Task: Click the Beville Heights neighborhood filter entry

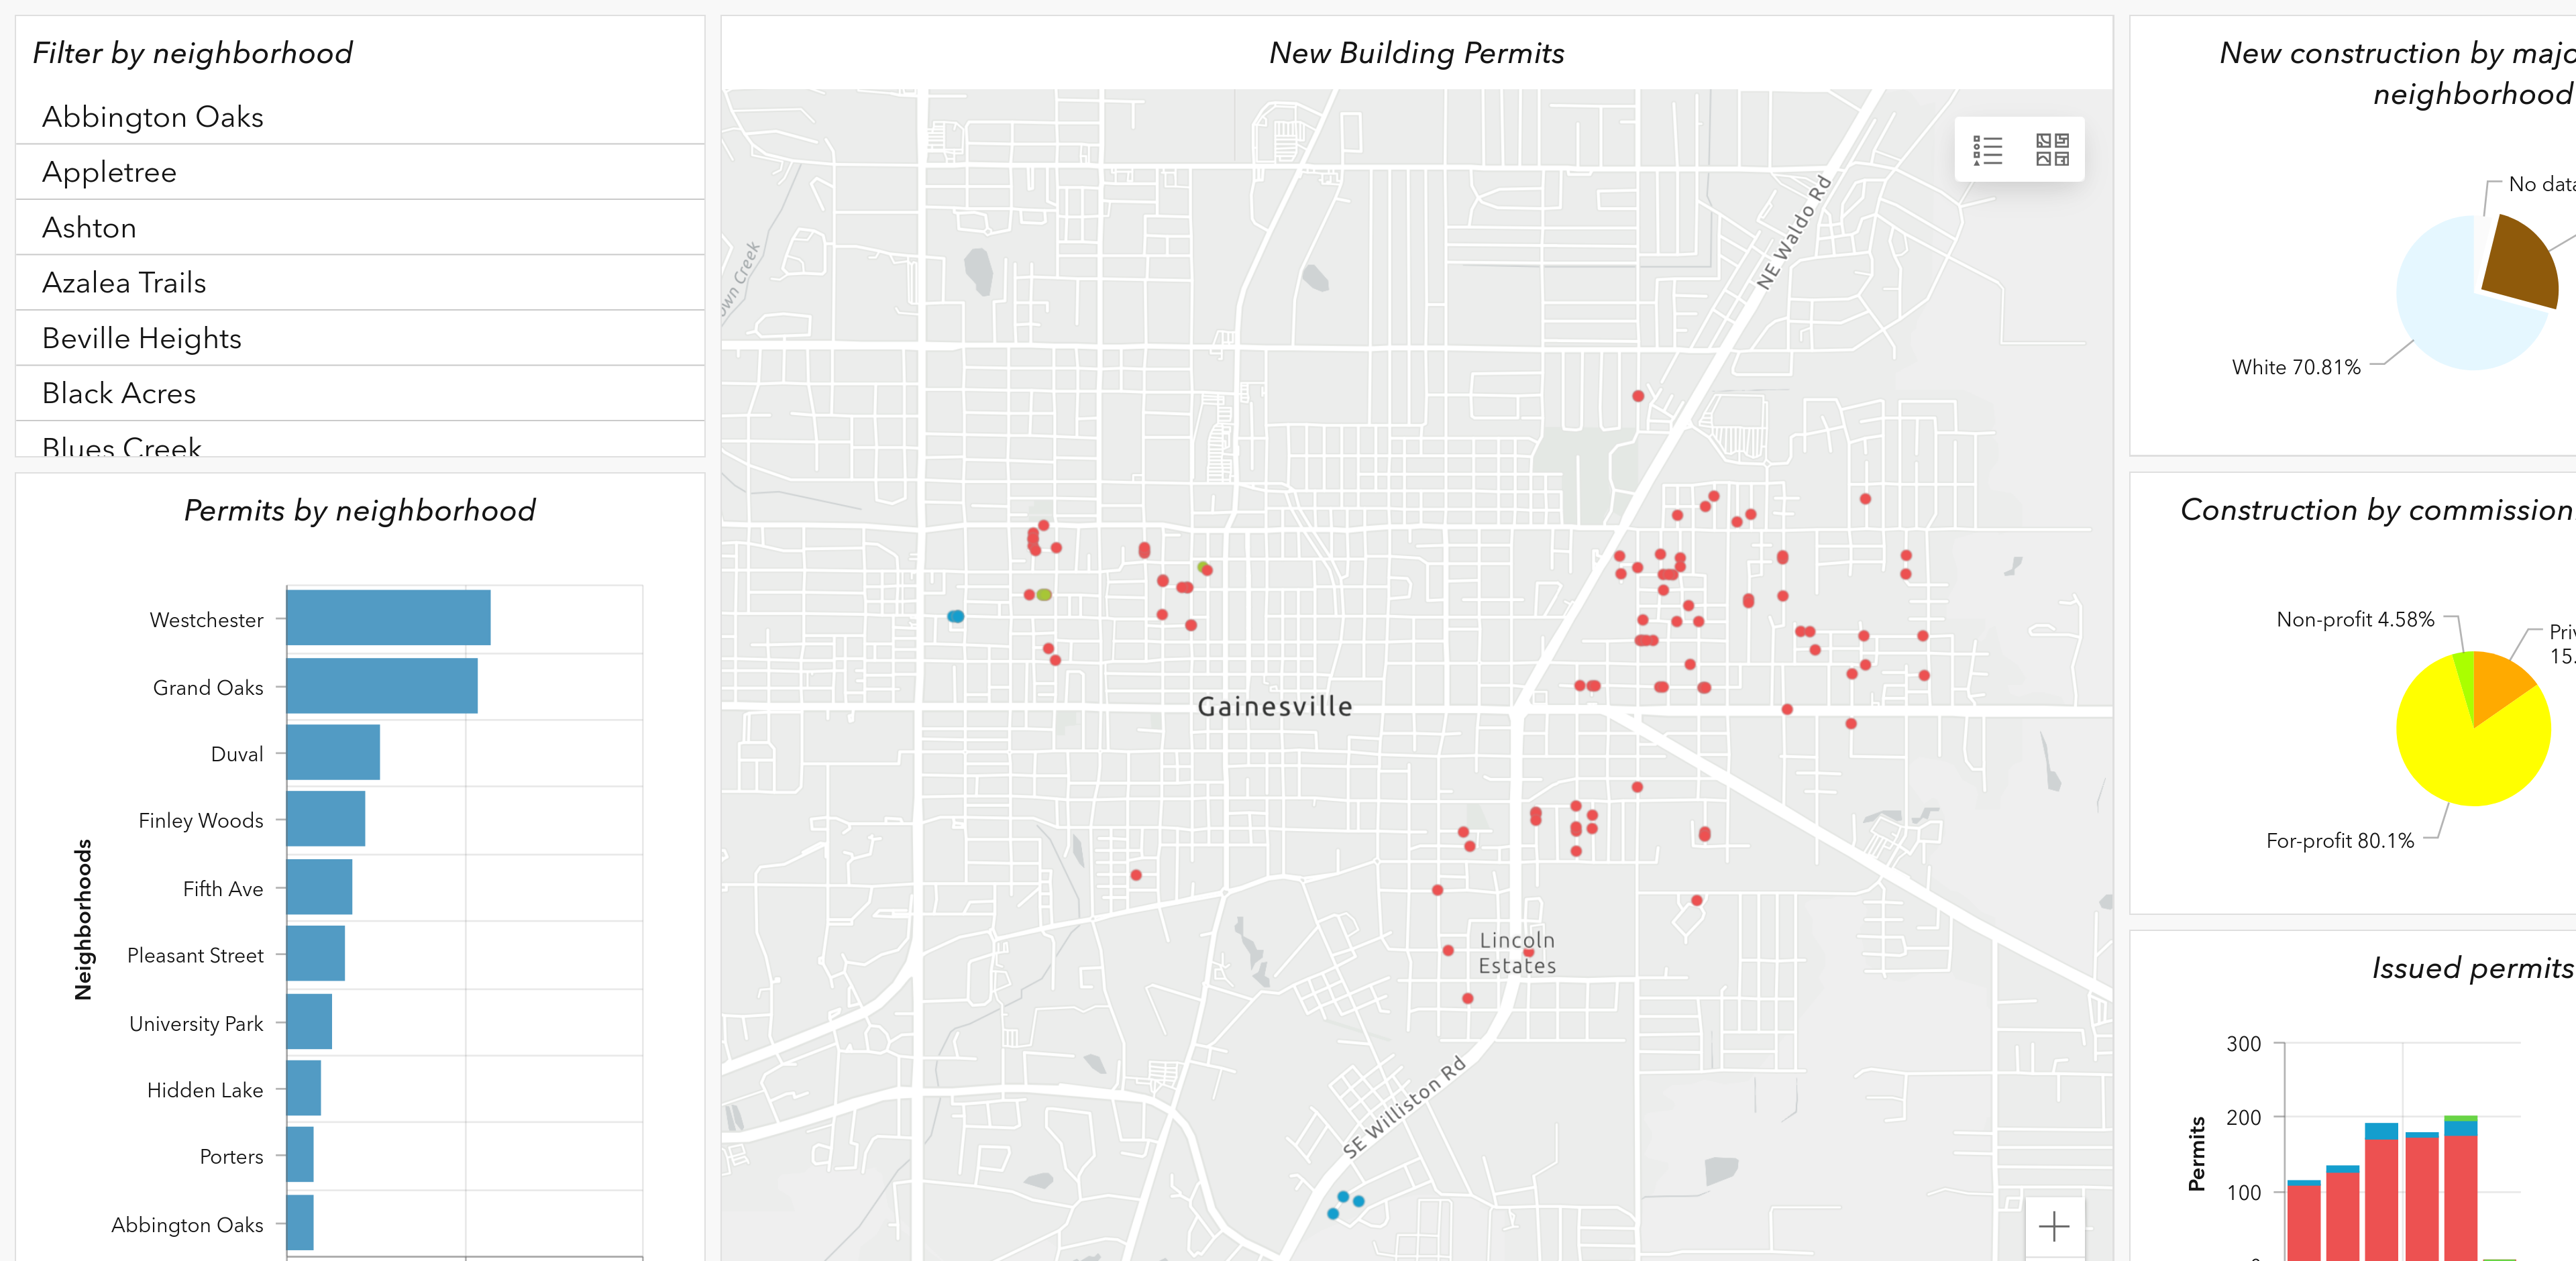Action: (x=142, y=338)
